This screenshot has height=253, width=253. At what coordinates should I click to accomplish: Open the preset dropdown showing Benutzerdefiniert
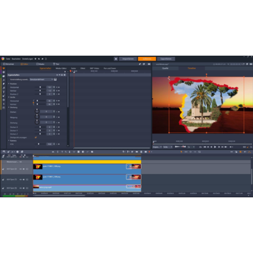pos(41,80)
